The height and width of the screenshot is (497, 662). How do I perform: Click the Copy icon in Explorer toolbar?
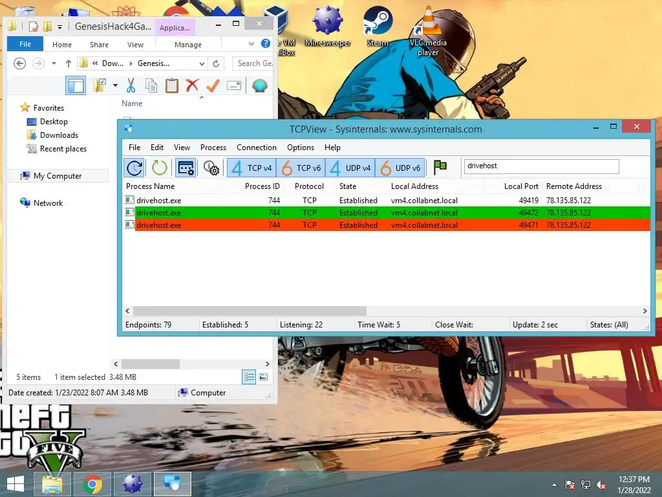coord(151,85)
